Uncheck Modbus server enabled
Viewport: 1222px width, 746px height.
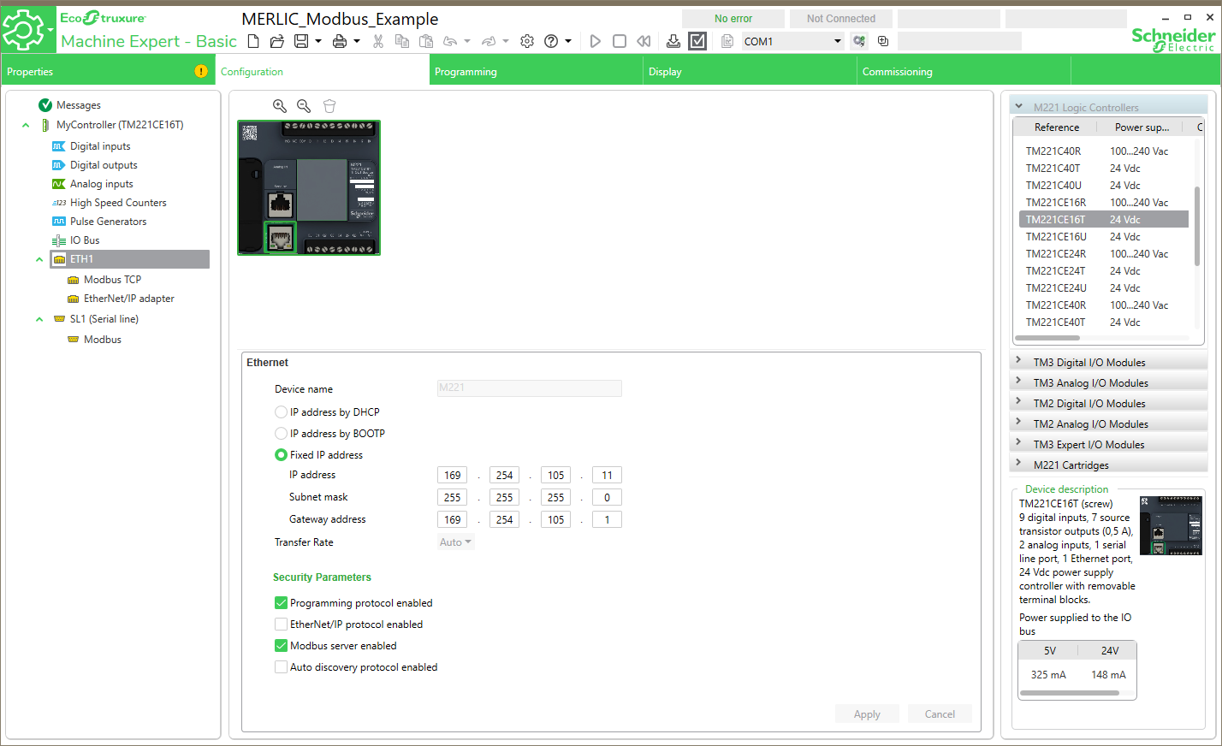[x=281, y=646]
